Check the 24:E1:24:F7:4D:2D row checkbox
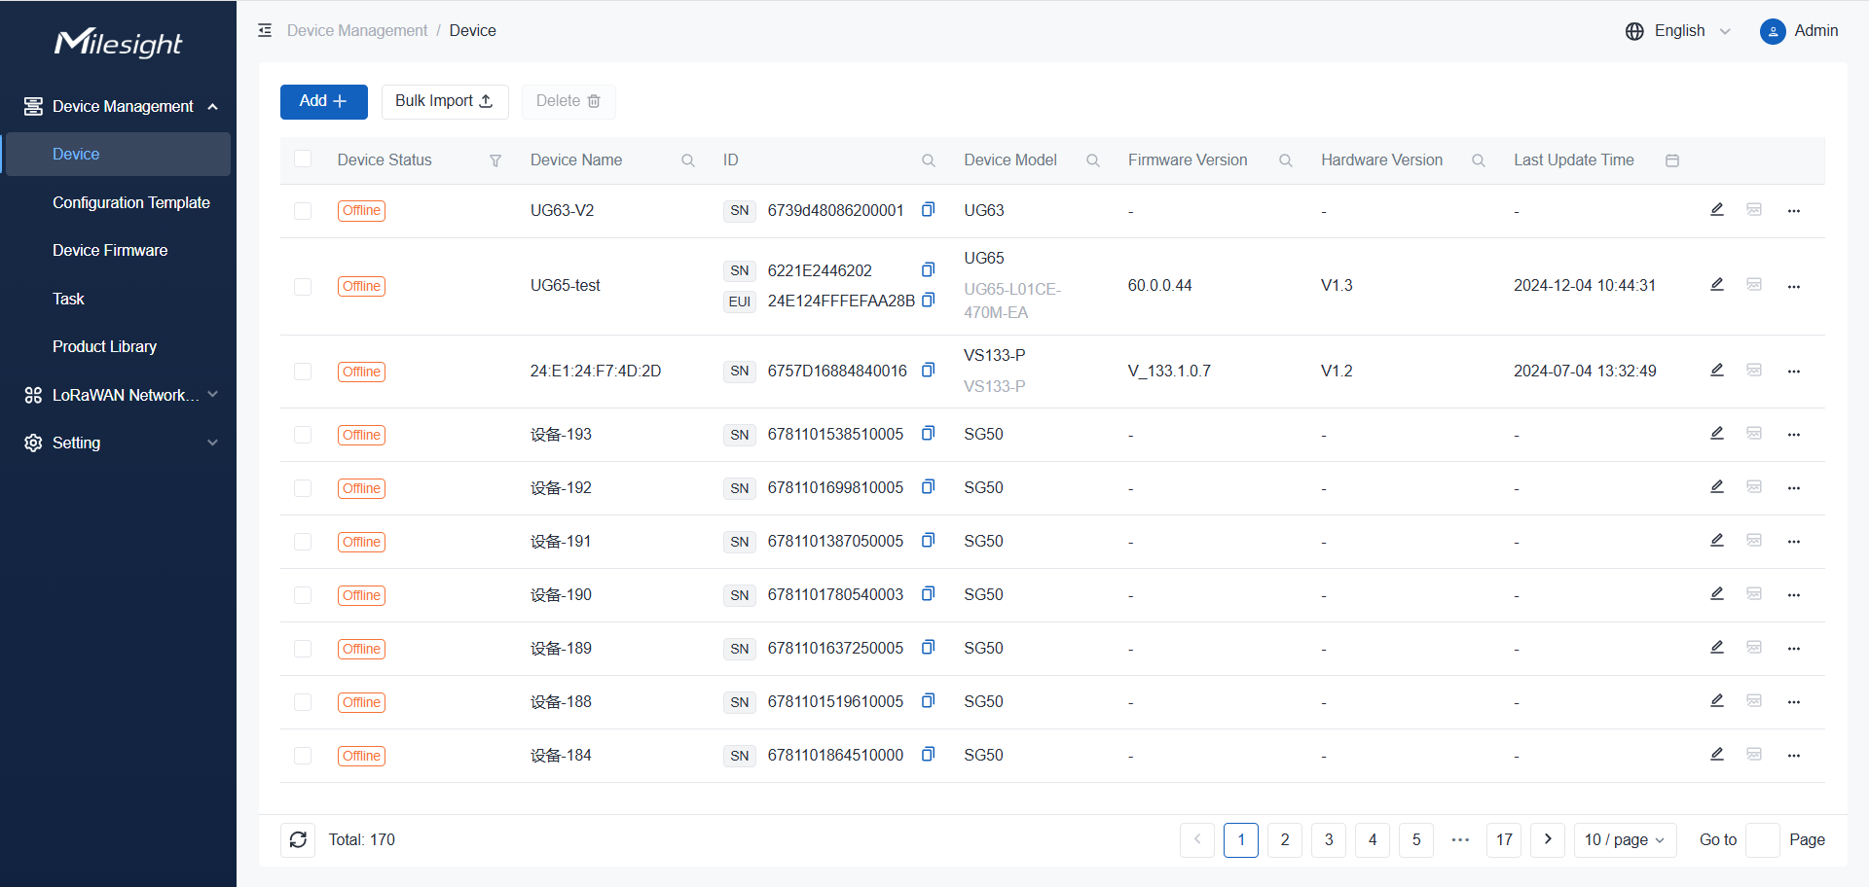1869x887 pixels. click(x=303, y=372)
